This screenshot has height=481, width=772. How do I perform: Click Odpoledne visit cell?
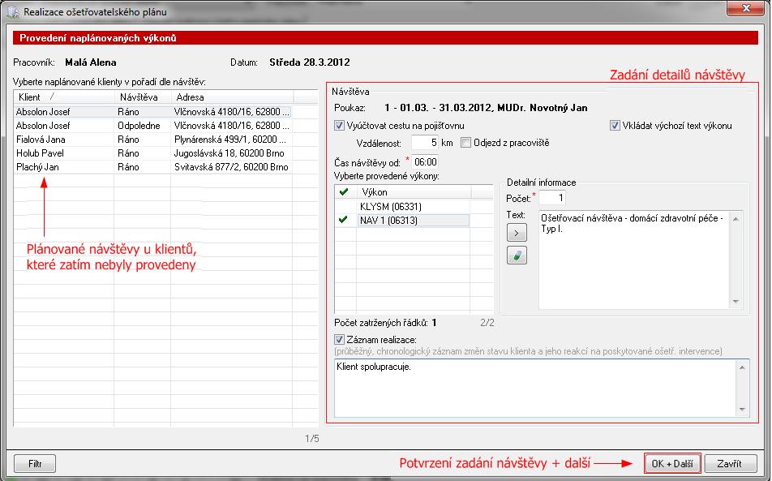[139, 126]
